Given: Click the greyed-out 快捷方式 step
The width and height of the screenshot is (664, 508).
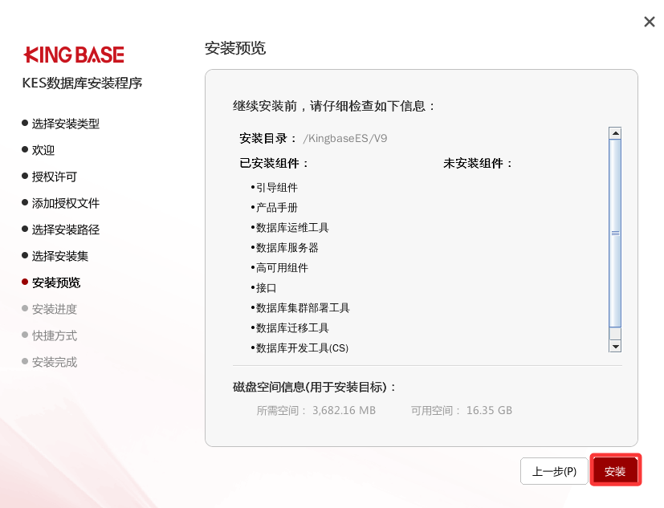Looking at the screenshot, I should click(x=55, y=335).
